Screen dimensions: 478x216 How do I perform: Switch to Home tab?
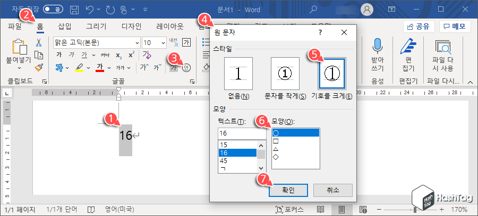coord(40,26)
